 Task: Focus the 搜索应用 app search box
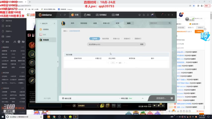click(46, 24)
